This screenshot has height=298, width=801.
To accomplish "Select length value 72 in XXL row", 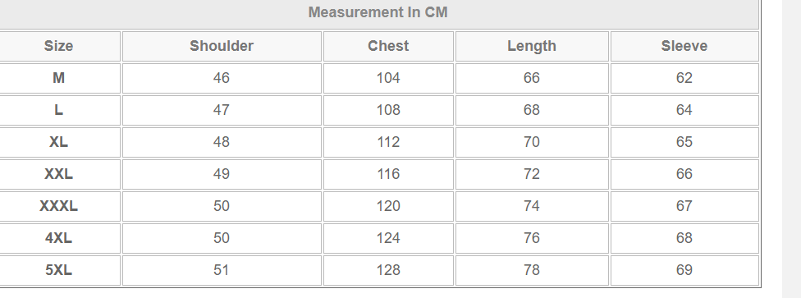I will click(x=532, y=174).
